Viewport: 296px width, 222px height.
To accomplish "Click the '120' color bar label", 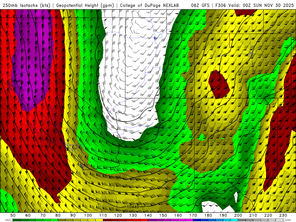I will point(118,215).
